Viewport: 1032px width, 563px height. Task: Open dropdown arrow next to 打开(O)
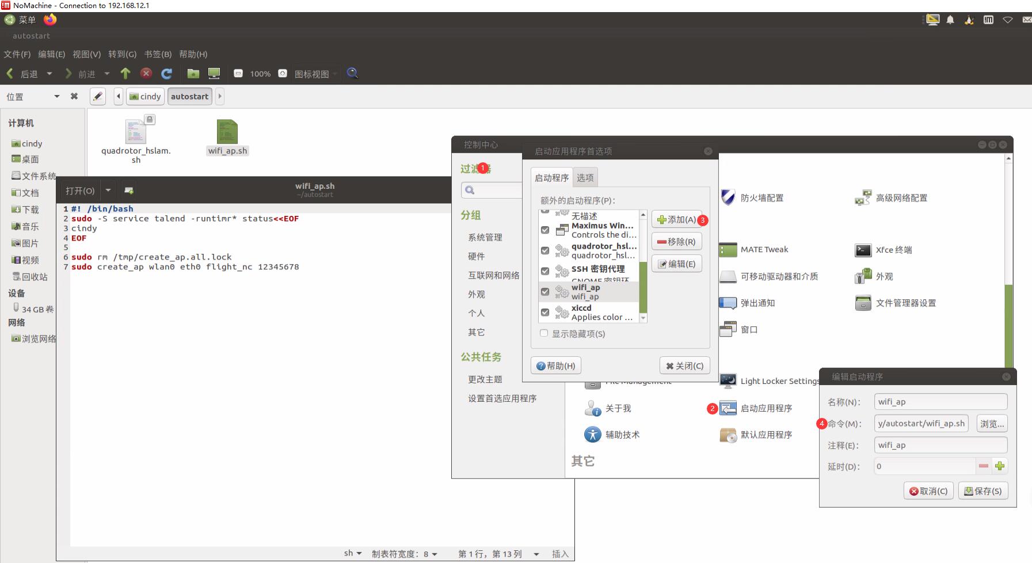[x=108, y=190]
